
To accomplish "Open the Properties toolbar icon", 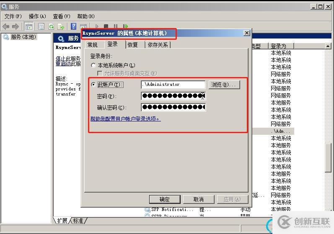I will click(x=41, y=27).
